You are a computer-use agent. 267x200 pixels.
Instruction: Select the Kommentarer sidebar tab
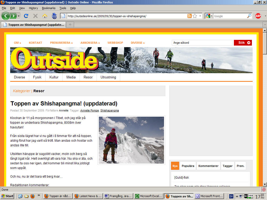(208, 166)
